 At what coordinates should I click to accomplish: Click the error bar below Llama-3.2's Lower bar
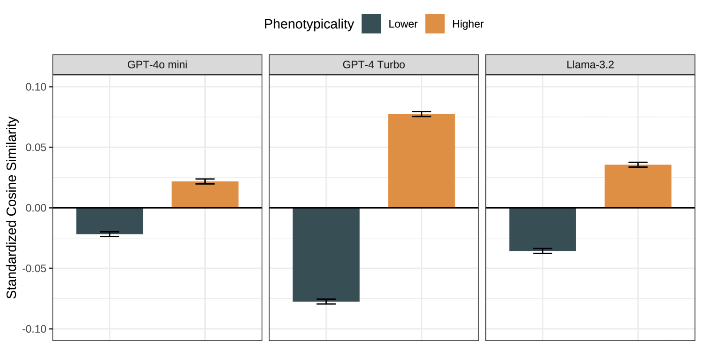(542, 251)
